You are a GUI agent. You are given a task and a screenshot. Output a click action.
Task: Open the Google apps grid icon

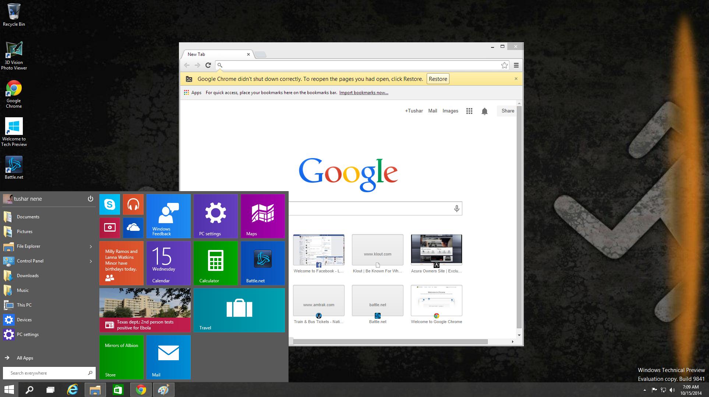click(x=469, y=111)
